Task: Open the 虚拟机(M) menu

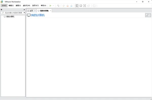Action: pos(26,6)
